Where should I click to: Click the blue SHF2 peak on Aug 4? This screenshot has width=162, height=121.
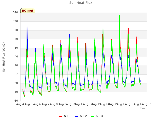pos(27,25)
